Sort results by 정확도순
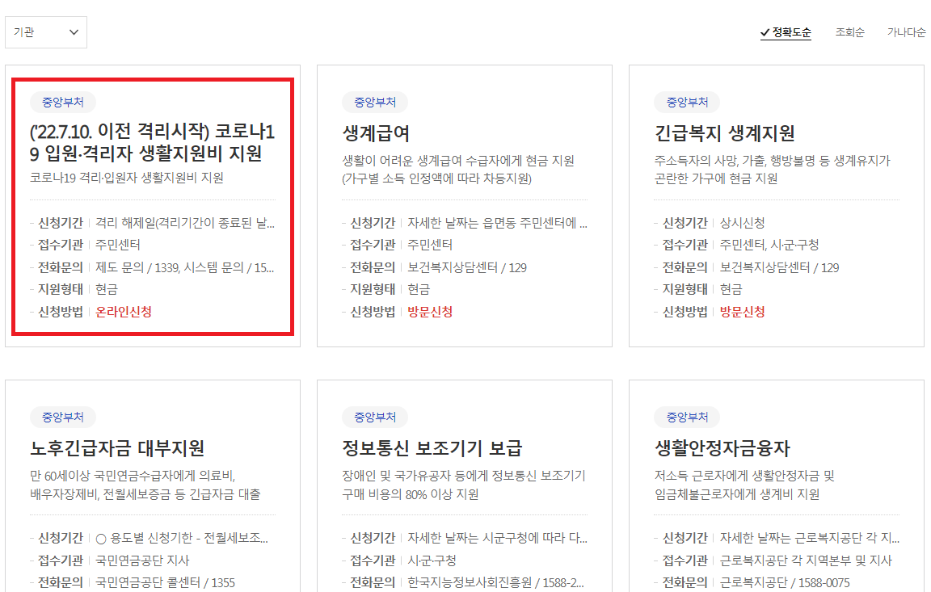 coord(786,32)
